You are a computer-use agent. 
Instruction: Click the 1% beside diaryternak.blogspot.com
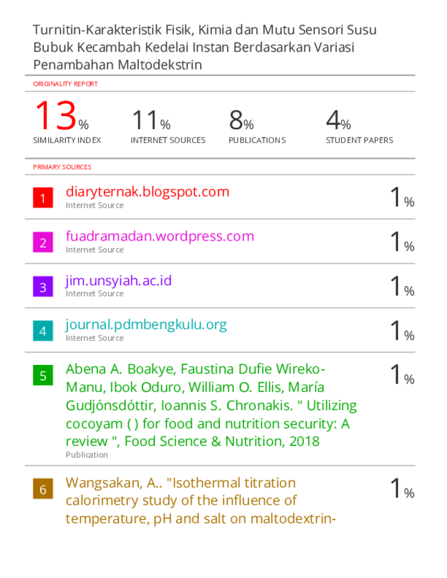(x=402, y=197)
